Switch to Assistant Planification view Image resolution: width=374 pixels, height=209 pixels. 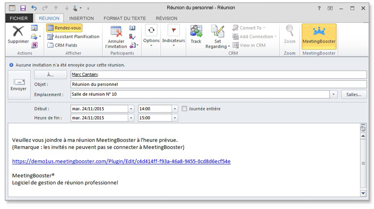point(73,36)
